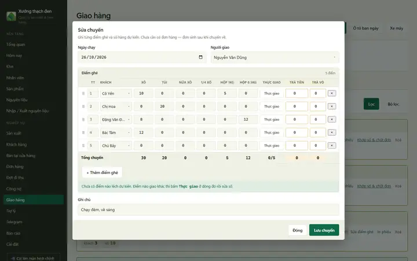Switch to Ô tô ban ngày tab
417x261 pixels.
[x=365, y=28]
